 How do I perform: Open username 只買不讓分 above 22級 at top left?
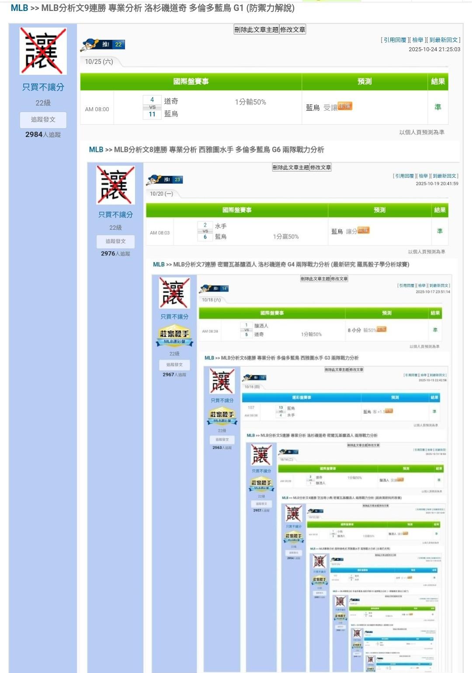43,88
